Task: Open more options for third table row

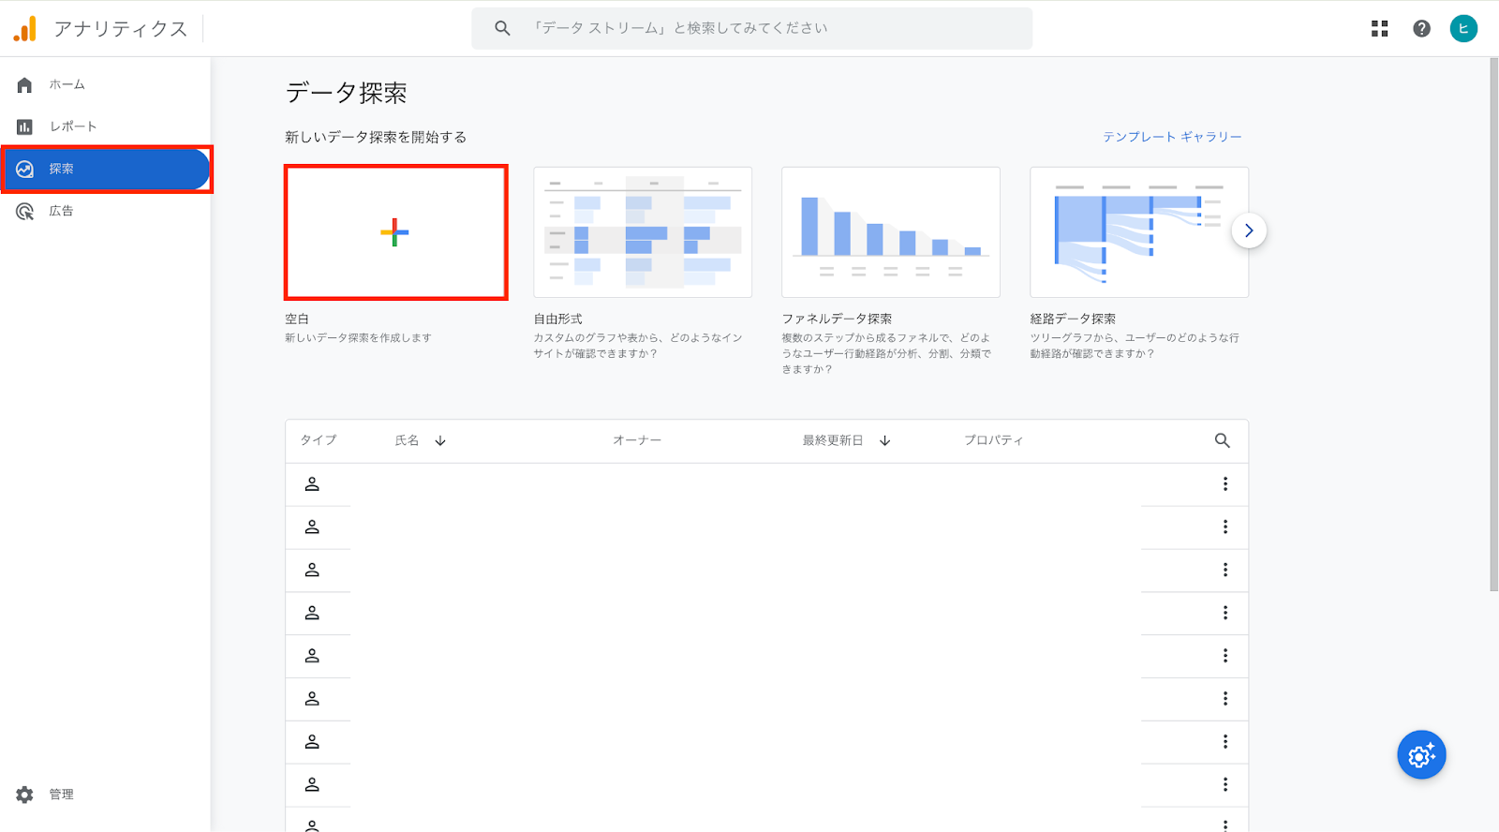Action: (1225, 570)
